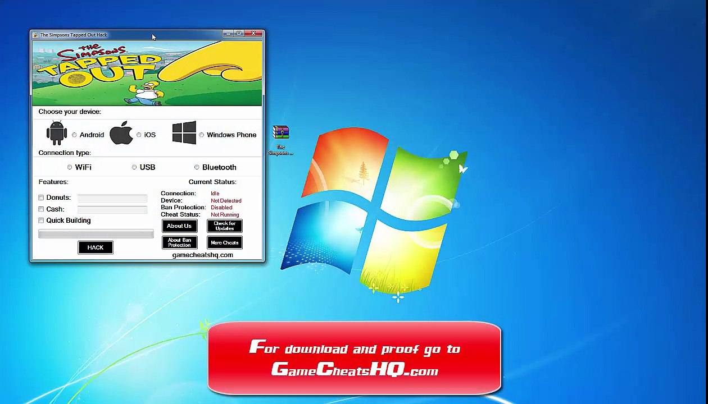Click the hack window title bar icon
The image size is (708, 404).
(35, 35)
